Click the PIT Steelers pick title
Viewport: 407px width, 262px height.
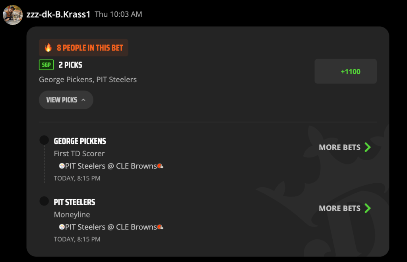[x=74, y=202]
